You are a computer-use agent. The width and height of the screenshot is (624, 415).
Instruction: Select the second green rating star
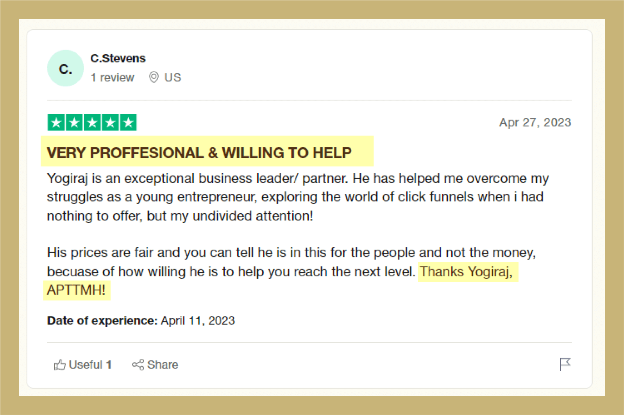coord(74,123)
